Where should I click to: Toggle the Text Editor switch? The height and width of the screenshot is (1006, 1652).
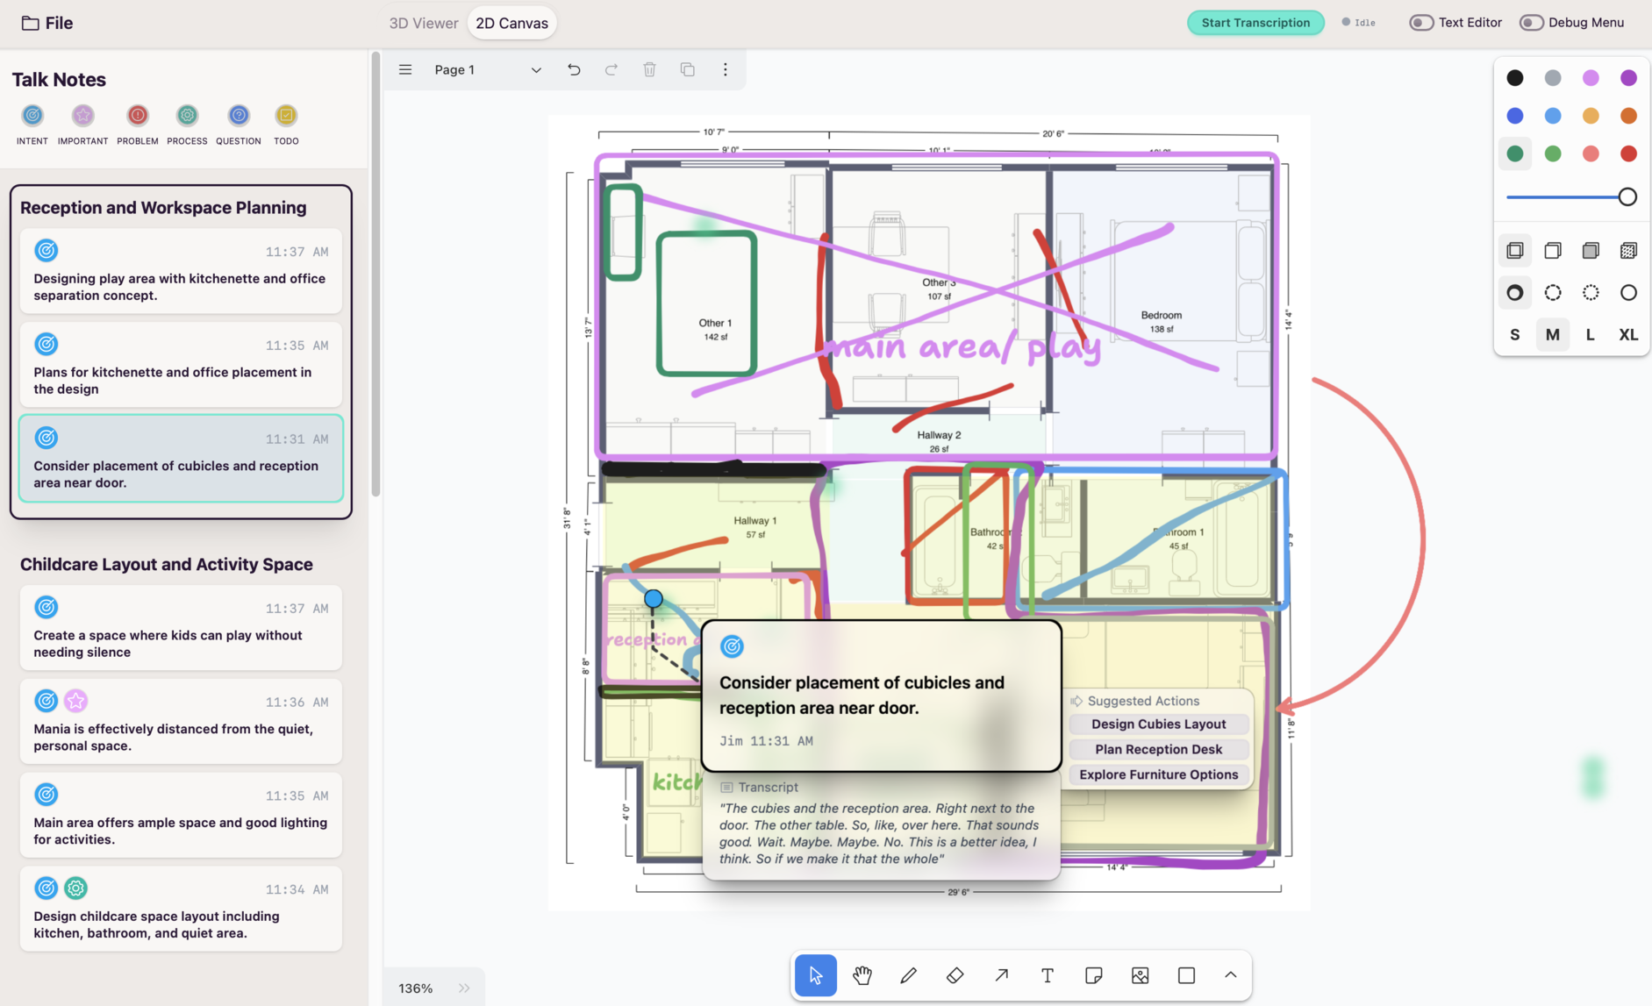coord(1421,23)
